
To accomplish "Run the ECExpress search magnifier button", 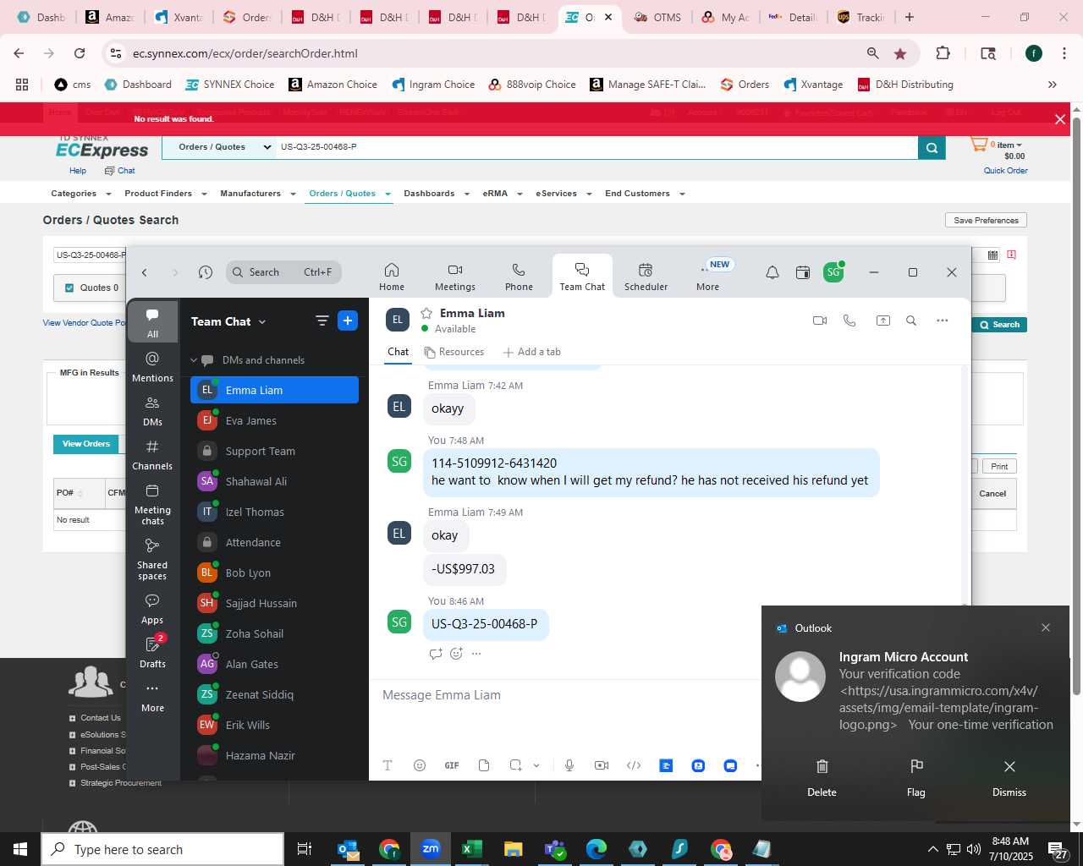I will point(932,148).
